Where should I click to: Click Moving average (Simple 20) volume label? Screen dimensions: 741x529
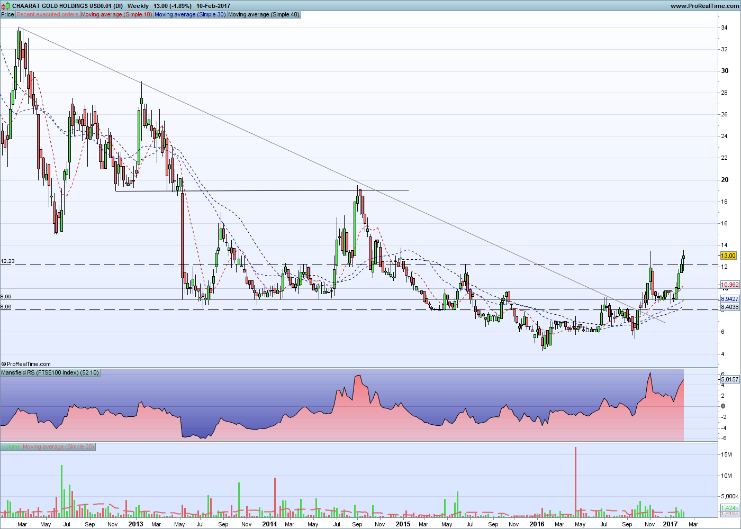(x=58, y=446)
